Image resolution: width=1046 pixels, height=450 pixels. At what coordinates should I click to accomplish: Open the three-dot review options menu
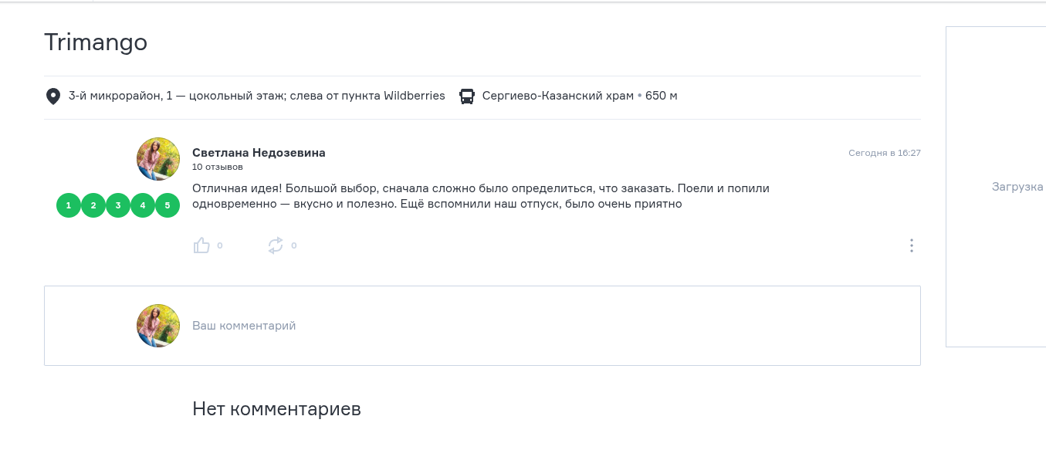[912, 245]
